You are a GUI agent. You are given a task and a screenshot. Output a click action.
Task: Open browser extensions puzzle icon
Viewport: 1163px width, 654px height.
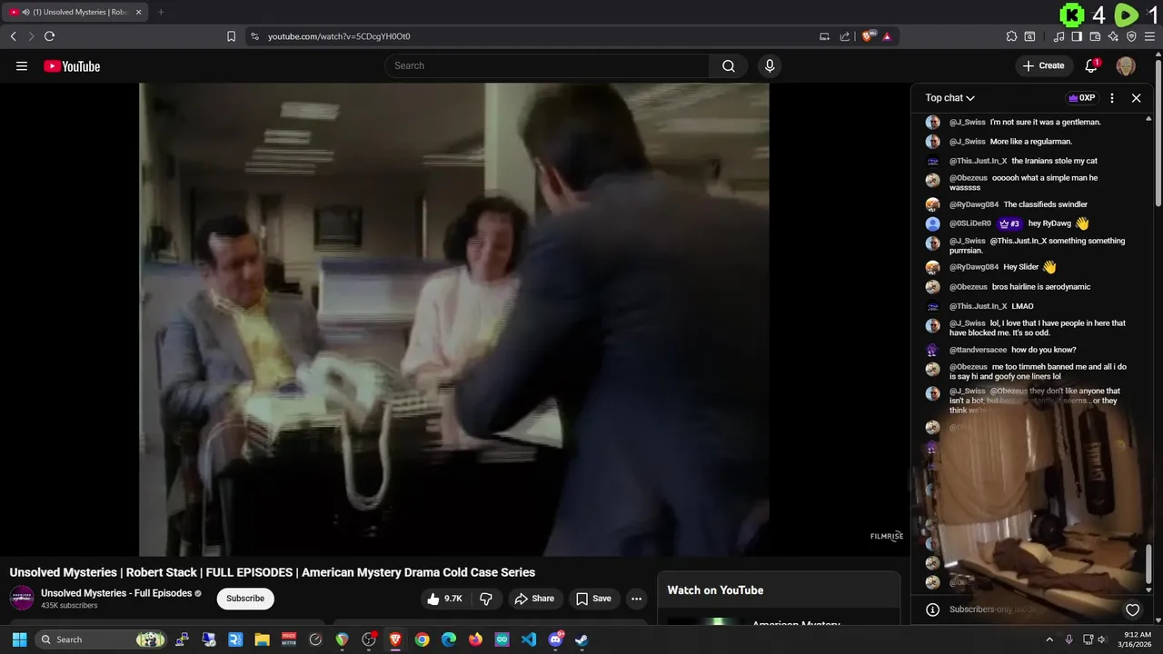(x=1011, y=36)
